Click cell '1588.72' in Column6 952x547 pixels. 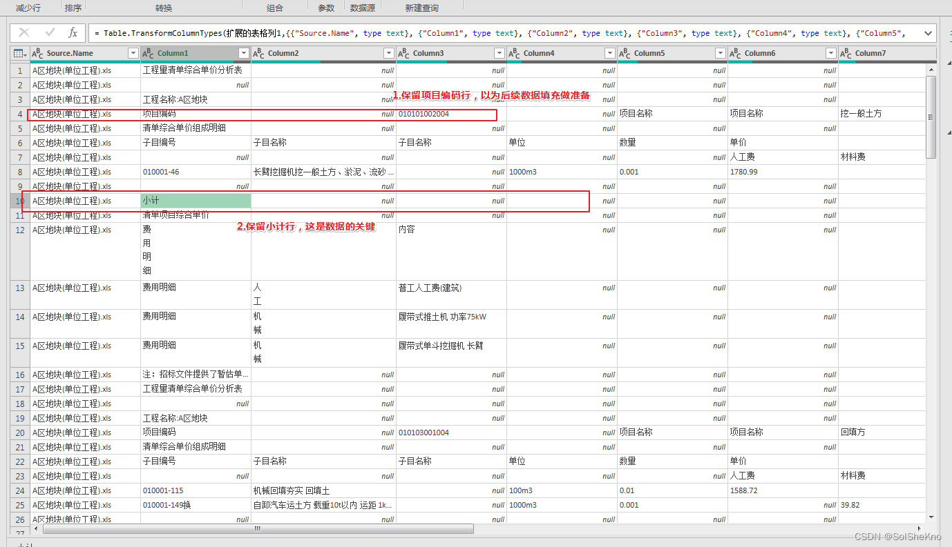click(x=783, y=490)
